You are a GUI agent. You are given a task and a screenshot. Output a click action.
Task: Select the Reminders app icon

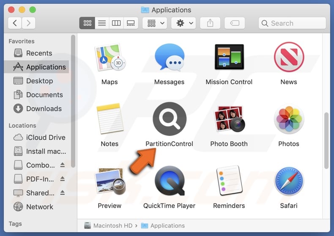[229, 181]
